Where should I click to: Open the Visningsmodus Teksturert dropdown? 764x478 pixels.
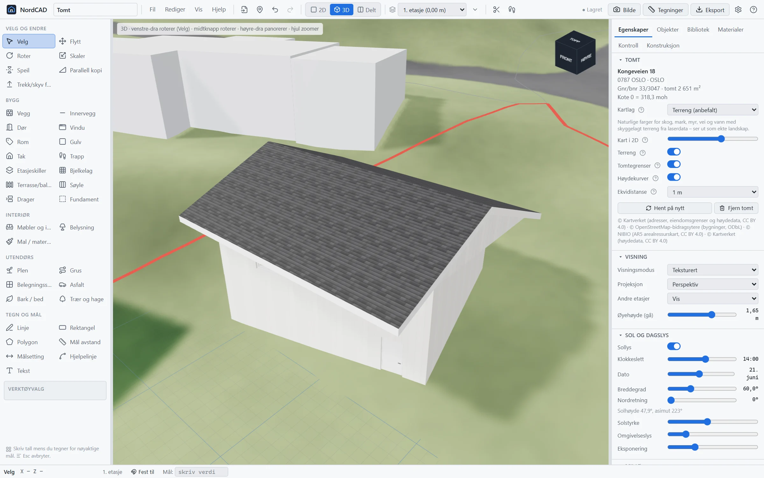[712, 270]
